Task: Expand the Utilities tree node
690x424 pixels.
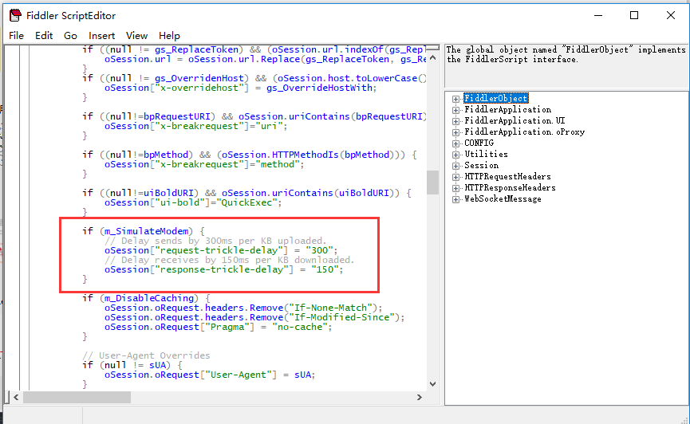Action: point(456,155)
